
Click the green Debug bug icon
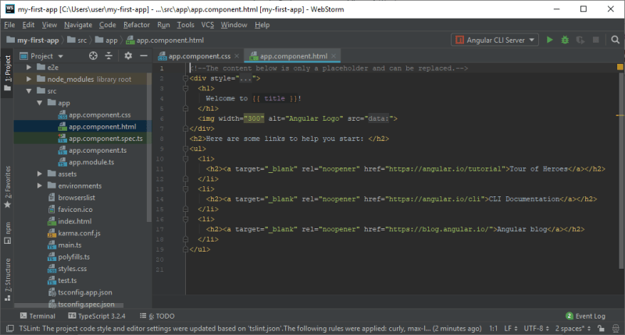[565, 40]
